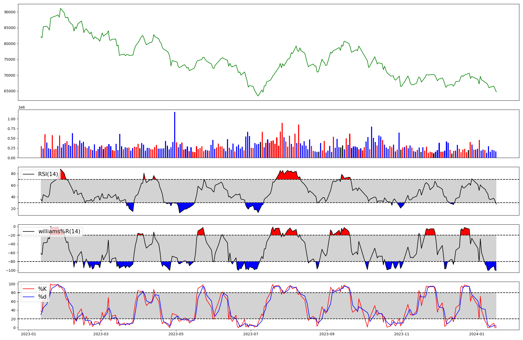
Task: Click the 65000 price axis tick label
Action: (x=10, y=91)
